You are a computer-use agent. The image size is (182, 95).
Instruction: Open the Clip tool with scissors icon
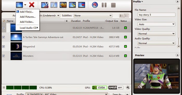tap(45, 5)
